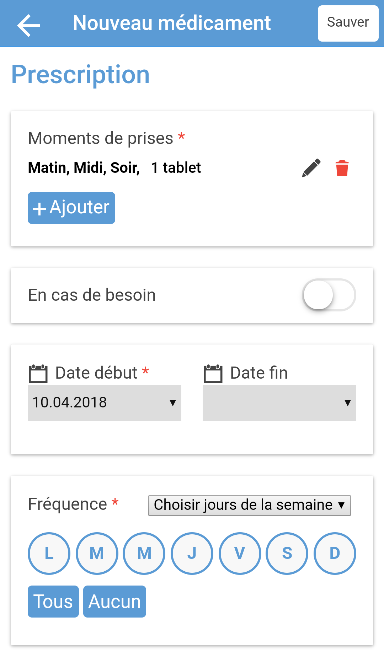The height and width of the screenshot is (657, 384).
Task: Click the Matin, Midi, Soir dose text
Action: tap(84, 168)
